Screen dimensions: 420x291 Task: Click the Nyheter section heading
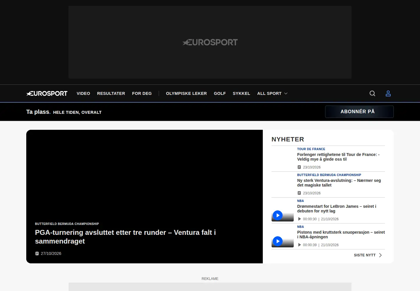288,139
